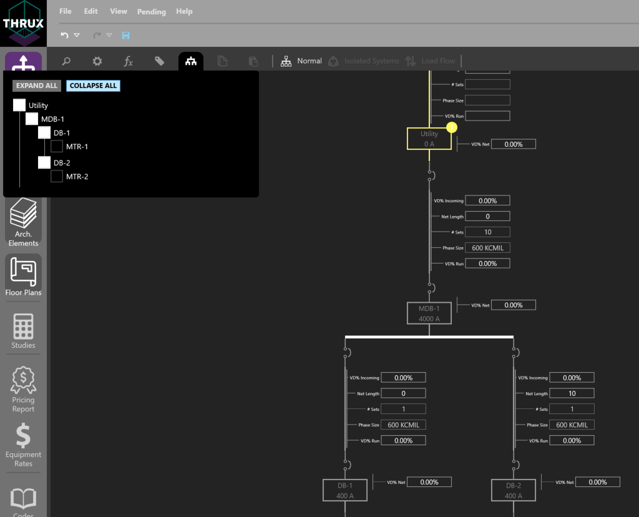
Task: Open the Pending menu
Action: (x=151, y=11)
